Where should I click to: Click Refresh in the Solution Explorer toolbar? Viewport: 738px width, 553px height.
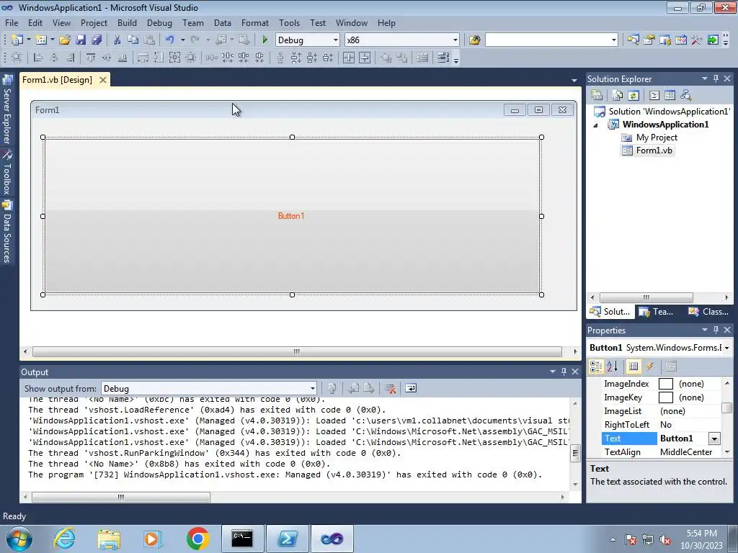633,96
